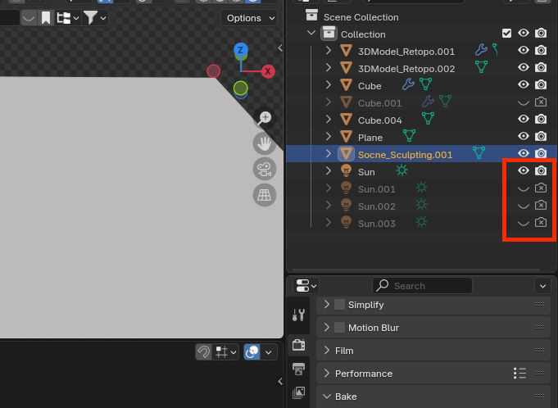Click the Scene Collection label
Screen dimensions: 558x408
coord(361,17)
